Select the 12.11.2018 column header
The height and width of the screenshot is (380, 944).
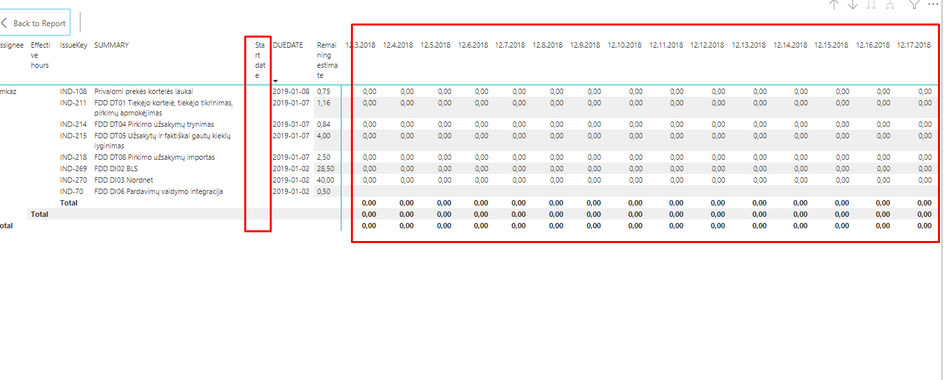[x=666, y=45]
